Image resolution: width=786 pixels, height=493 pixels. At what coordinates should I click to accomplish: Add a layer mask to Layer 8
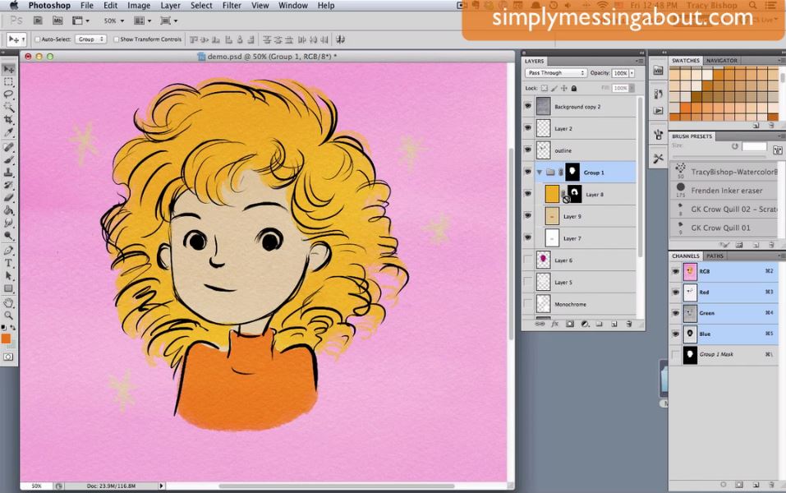(x=569, y=324)
